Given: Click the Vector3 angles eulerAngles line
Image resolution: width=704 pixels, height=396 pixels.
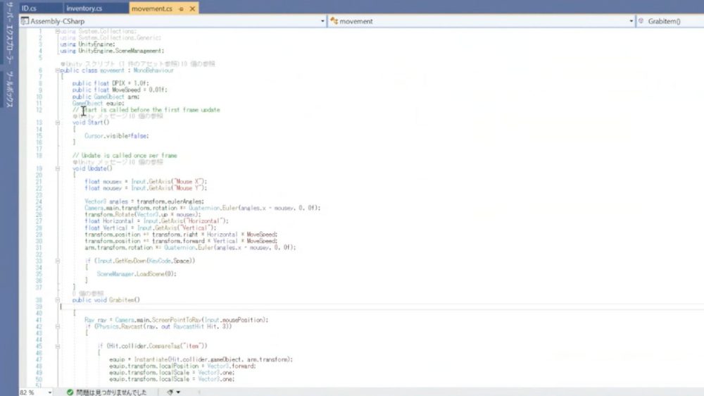Looking at the screenshot, I should click(144, 202).
